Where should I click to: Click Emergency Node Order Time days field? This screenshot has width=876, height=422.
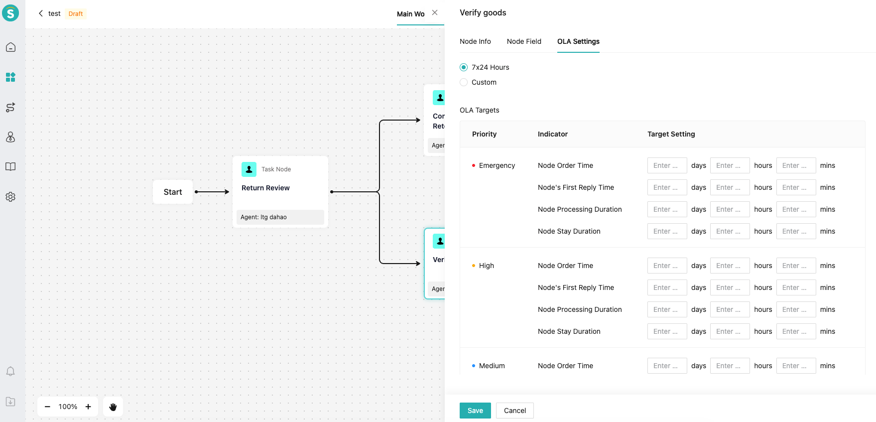(x=667, y=165)
